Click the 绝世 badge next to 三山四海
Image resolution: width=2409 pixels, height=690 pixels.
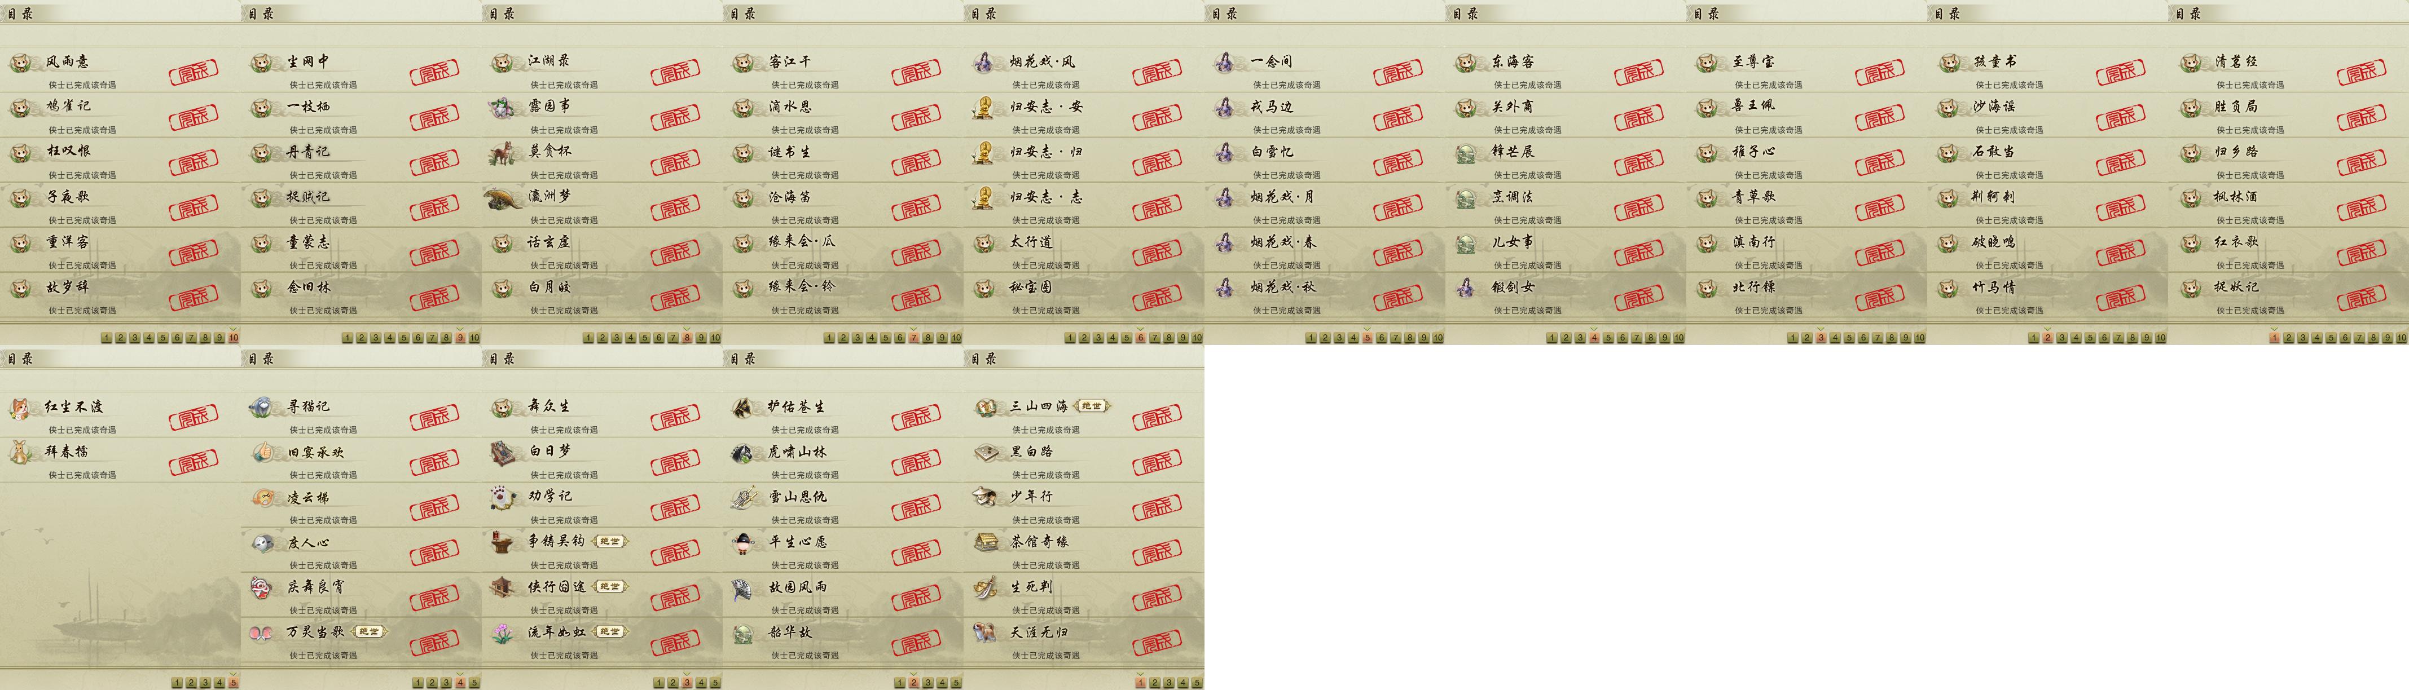point(1091,406)
